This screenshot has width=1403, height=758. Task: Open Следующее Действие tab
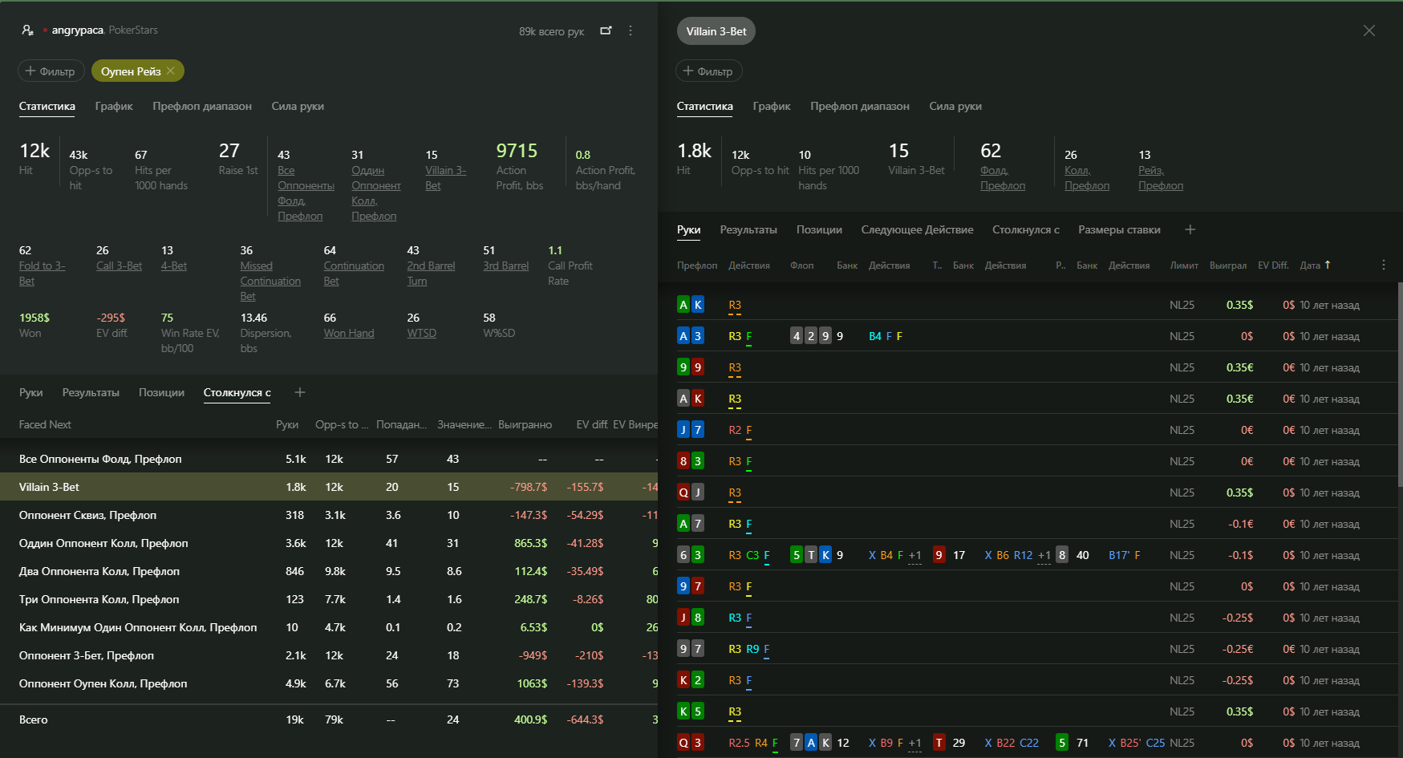pyautogui.click(x=917, y=229)
